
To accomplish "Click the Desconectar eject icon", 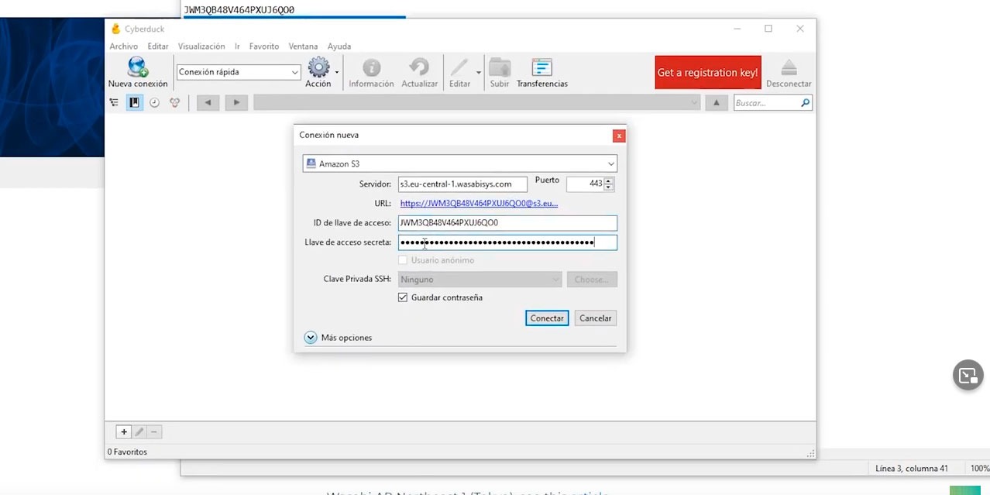I will pyautogui.click(x=789, y=67).
